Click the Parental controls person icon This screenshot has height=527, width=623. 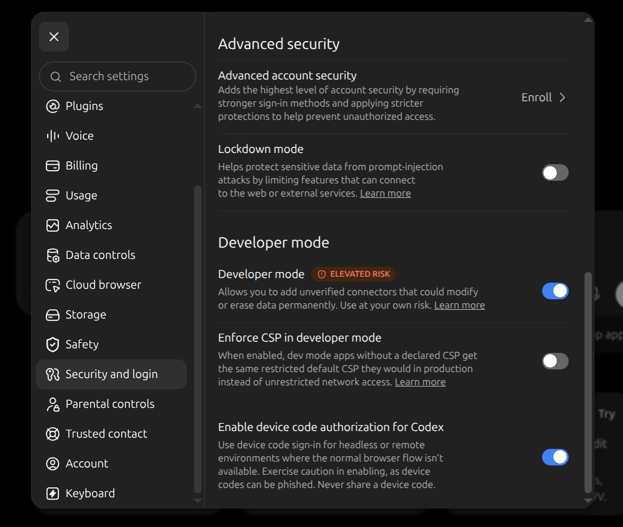(53, 404)
